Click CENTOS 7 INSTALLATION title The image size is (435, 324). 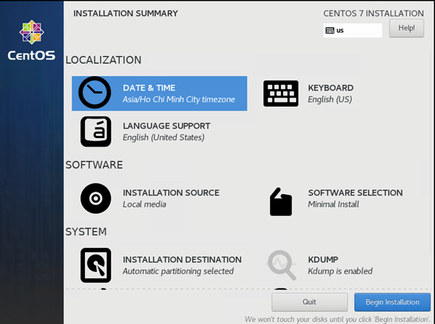click(x=374, y=13)
